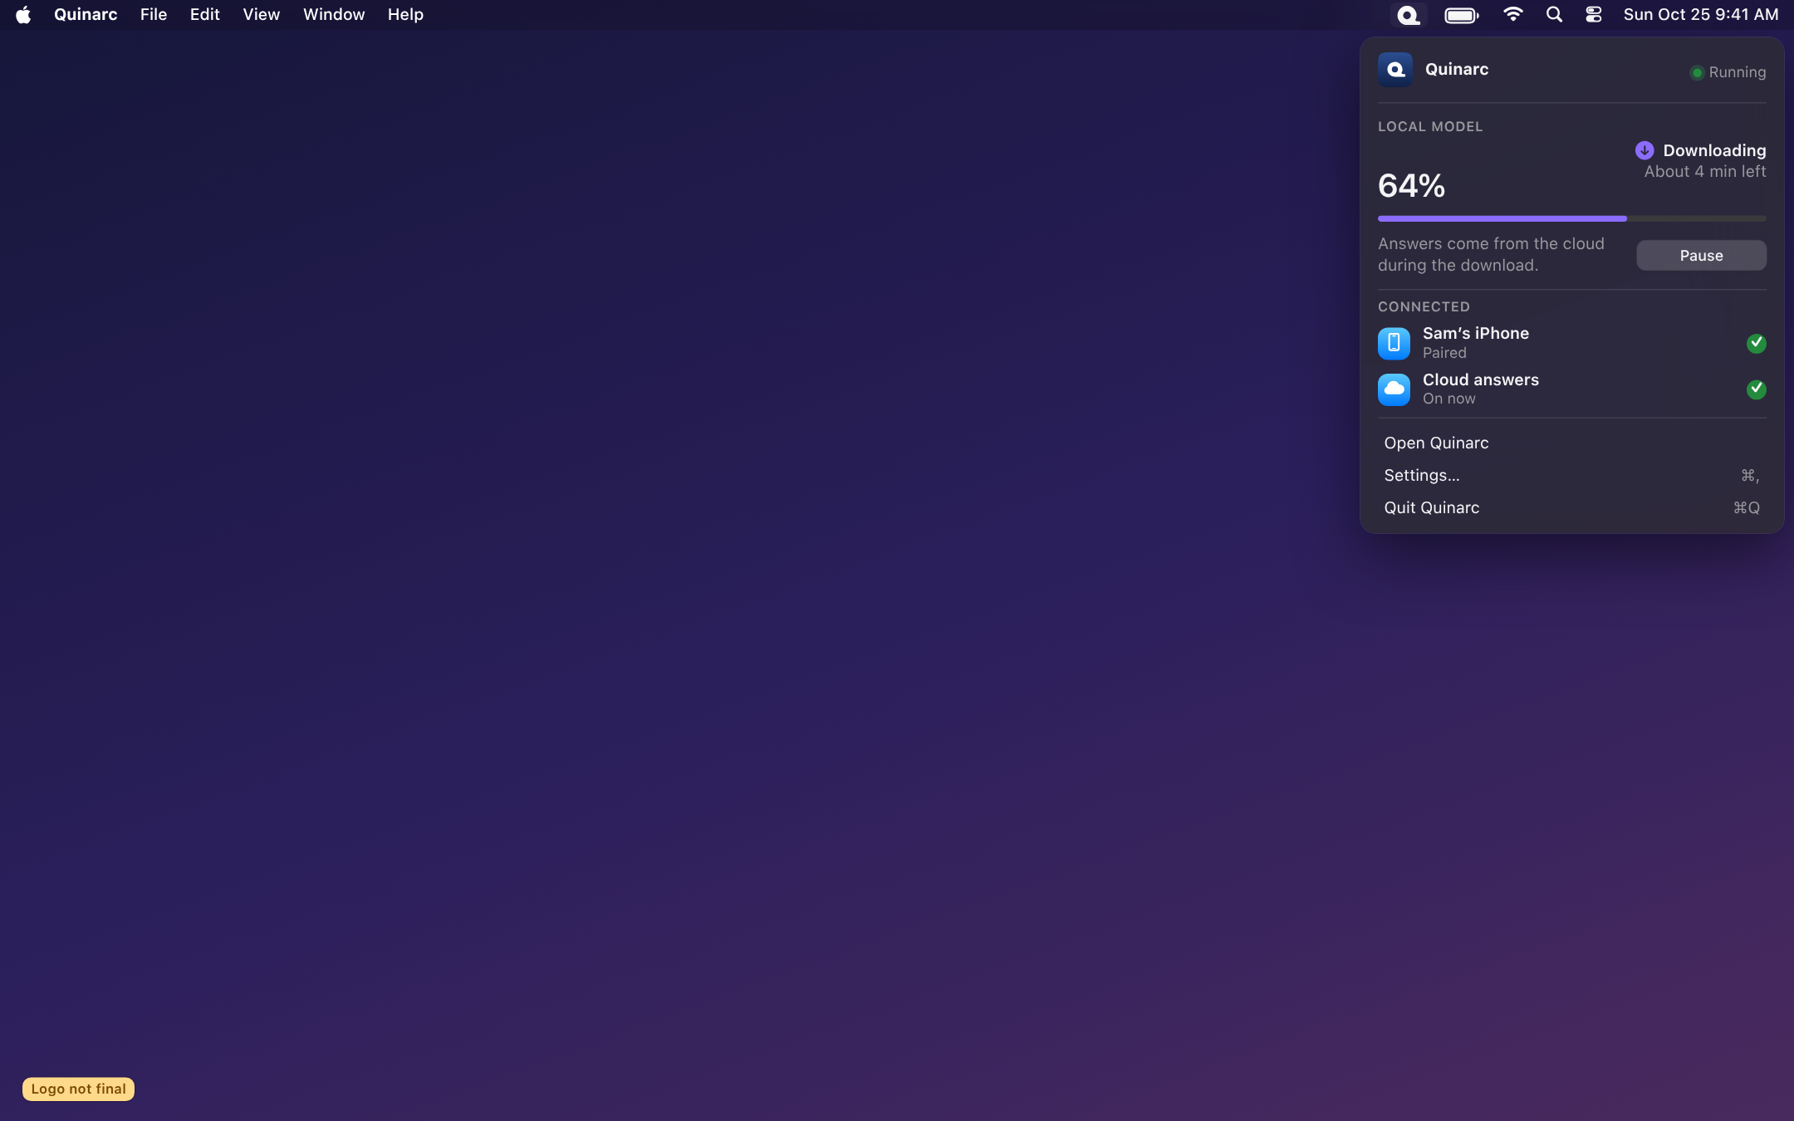1794x1121 pixels.
Task: Click the "Downloading" status label
Action: [x=1714, y=150]
